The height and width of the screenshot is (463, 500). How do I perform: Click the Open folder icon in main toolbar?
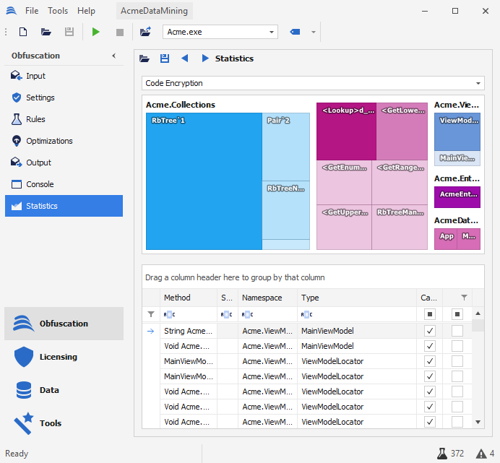coord(46,33)
